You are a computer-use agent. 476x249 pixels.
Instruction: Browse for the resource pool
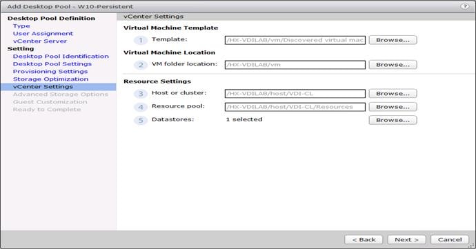coord(393,107)
